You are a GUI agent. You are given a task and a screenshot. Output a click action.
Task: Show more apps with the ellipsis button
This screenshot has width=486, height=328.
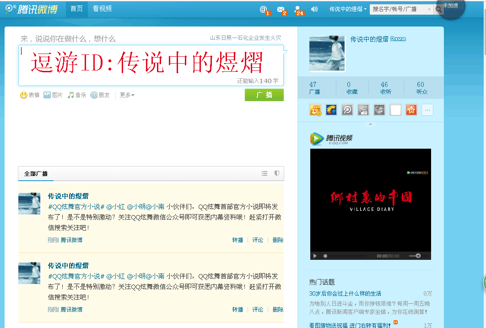click(427, 110)
